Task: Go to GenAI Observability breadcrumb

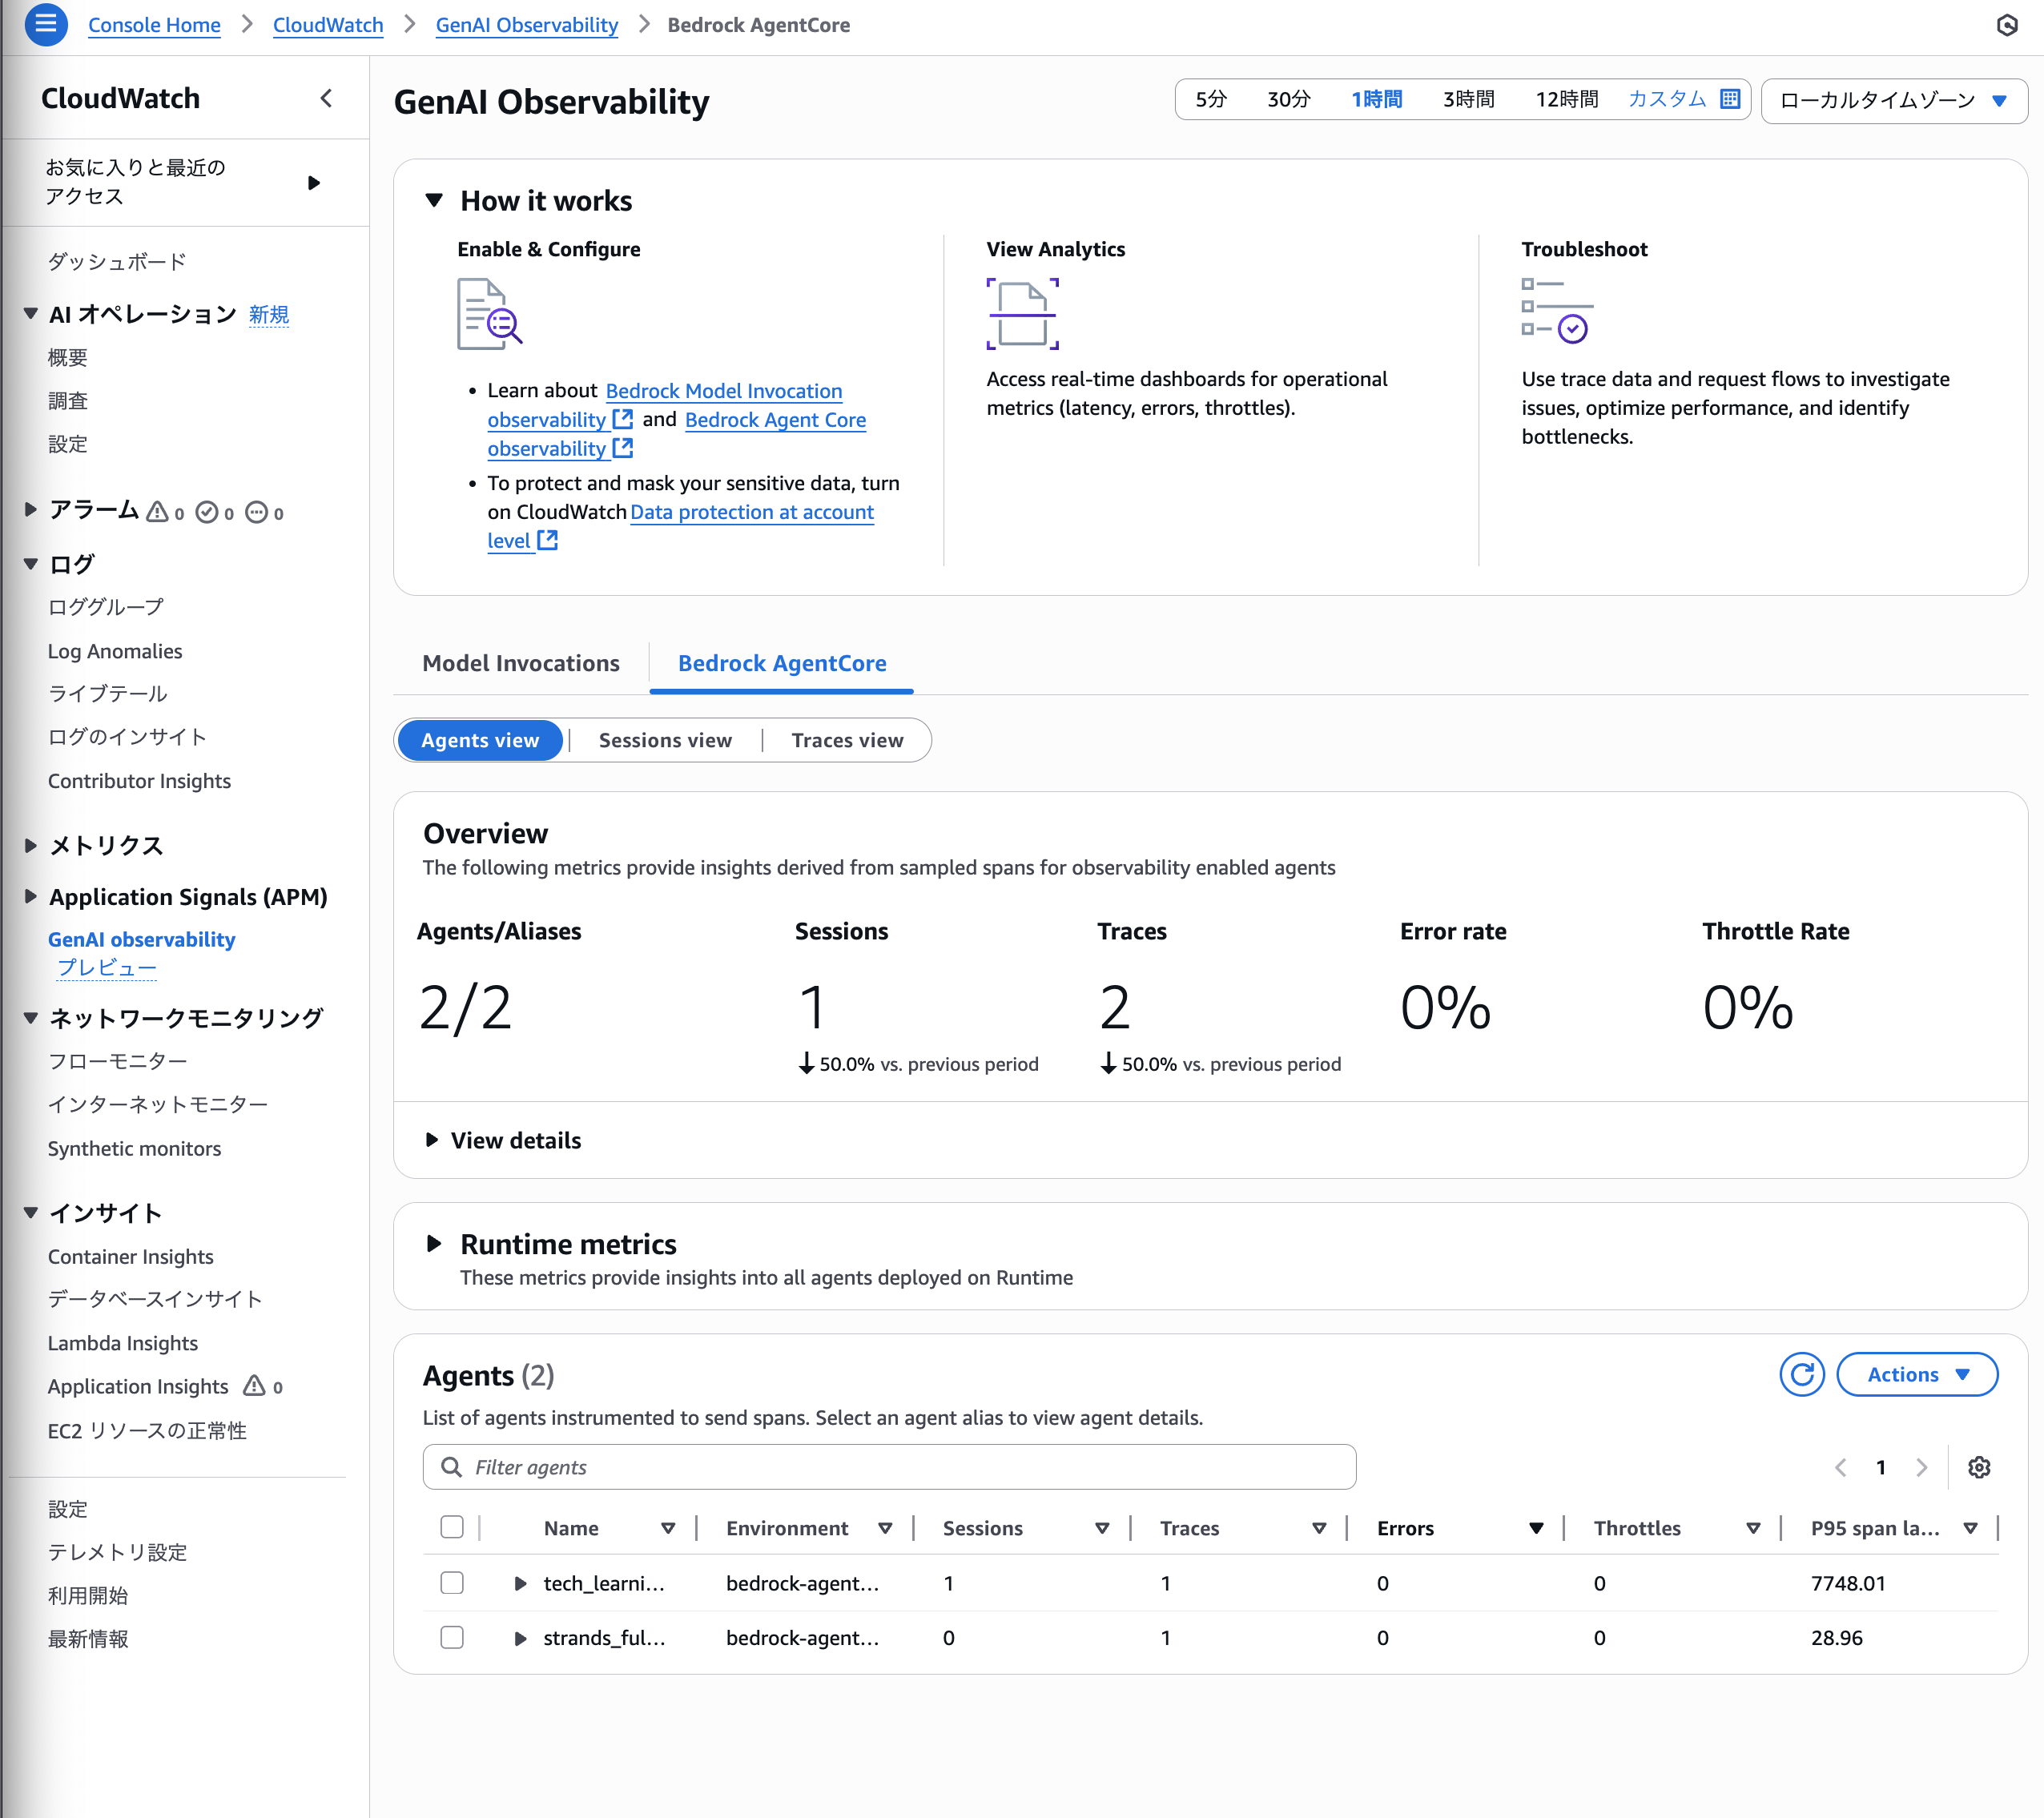Action: (x=527, y=25)
